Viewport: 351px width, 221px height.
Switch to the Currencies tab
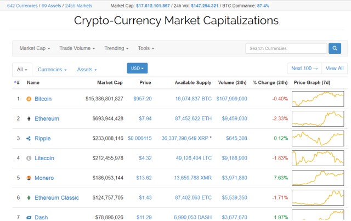(52, 70)
